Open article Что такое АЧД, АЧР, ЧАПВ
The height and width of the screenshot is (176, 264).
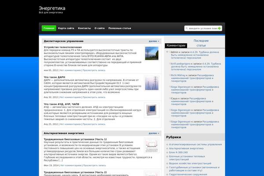click(x=62, y=104)
